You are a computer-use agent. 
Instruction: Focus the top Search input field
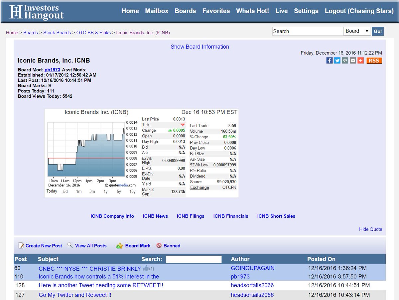tap(308, 31)
